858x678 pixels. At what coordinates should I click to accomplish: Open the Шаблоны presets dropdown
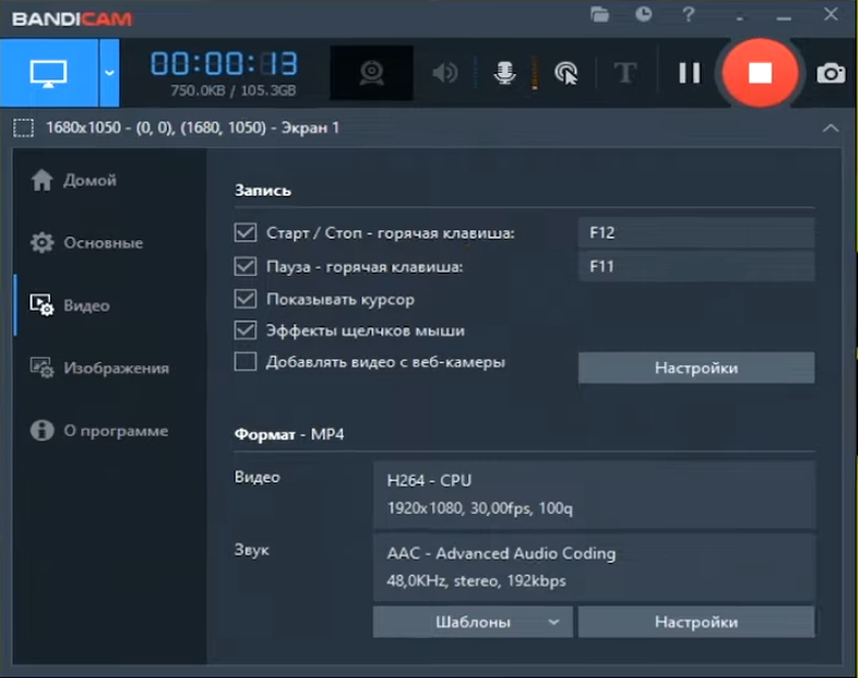[473, 621]
